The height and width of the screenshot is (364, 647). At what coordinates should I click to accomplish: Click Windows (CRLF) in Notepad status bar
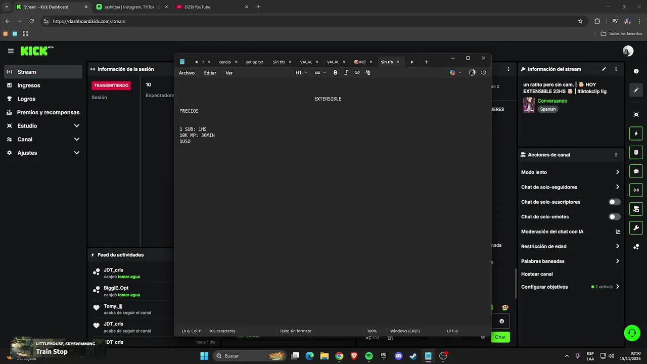405,331
